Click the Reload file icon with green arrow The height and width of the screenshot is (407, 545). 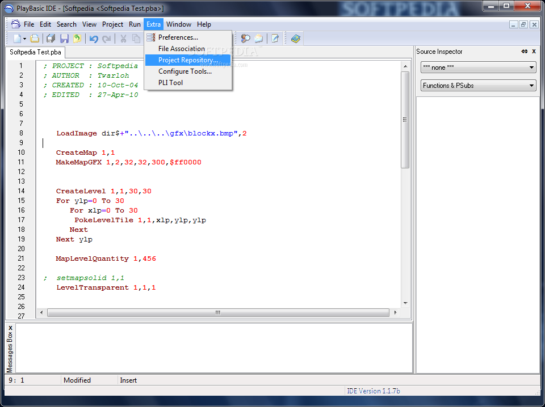click(77, 39)
